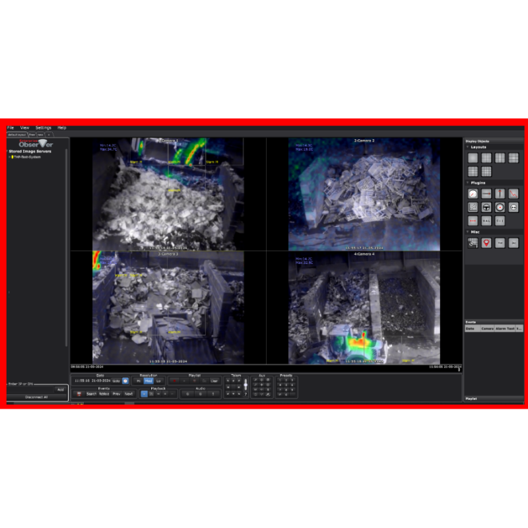
Task: Open the View menu
Action: tap(24, 127)
